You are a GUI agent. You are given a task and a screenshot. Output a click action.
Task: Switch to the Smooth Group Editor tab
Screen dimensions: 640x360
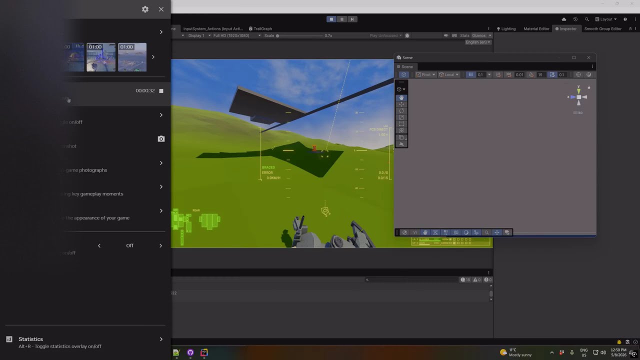click(x=602, y=28)
